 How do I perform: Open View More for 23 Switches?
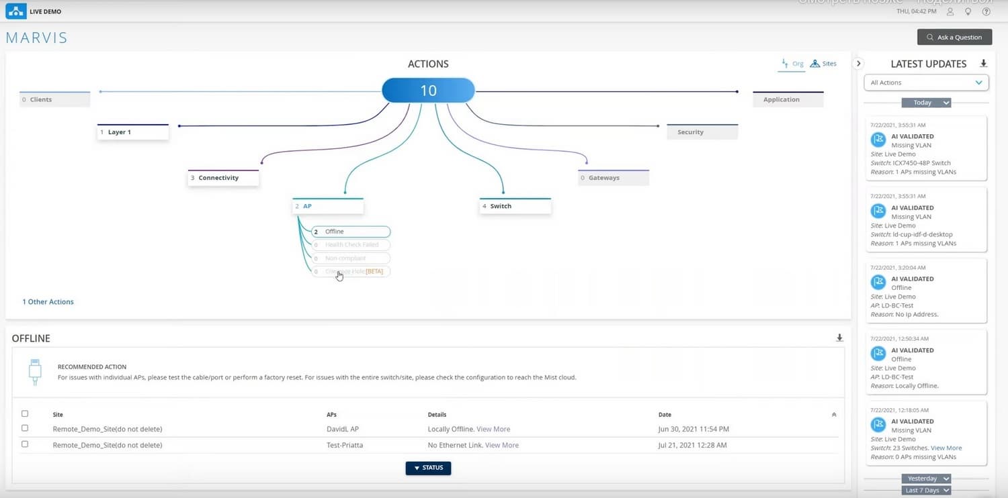tap(946, 448)
